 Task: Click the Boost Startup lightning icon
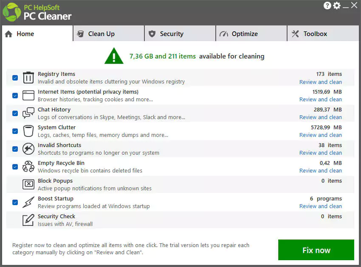pos(28,202)
